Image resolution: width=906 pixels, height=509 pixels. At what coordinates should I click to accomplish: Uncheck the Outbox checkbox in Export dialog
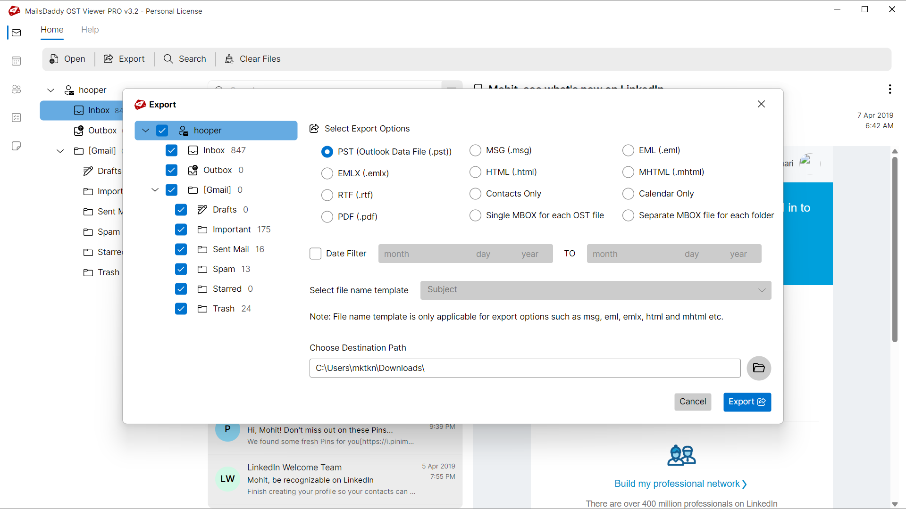171,170
